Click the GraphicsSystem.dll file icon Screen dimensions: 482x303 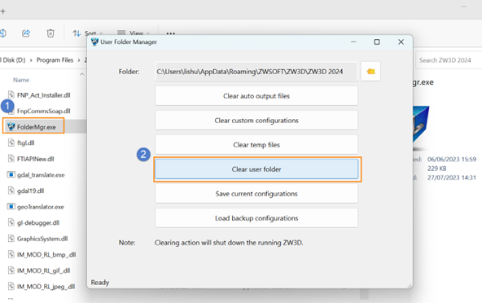(11, 238)
